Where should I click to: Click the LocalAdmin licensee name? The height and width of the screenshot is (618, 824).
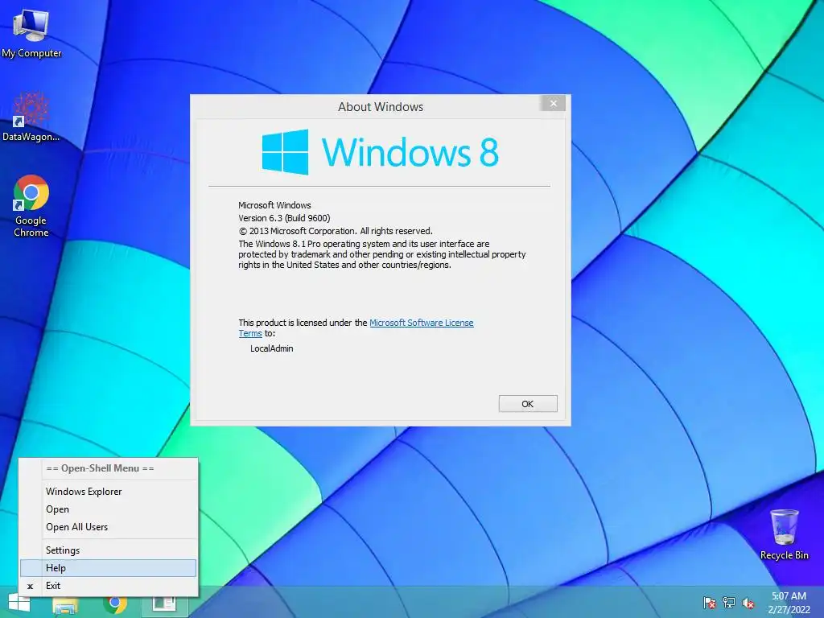point(272,348)
